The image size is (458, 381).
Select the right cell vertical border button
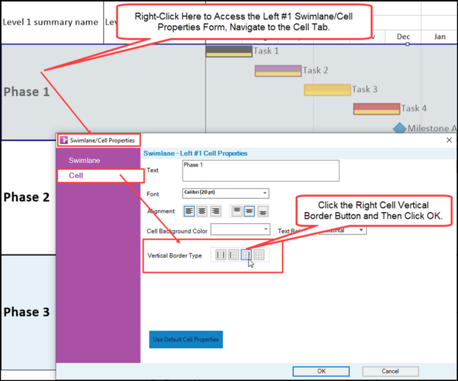click(246, 255)
